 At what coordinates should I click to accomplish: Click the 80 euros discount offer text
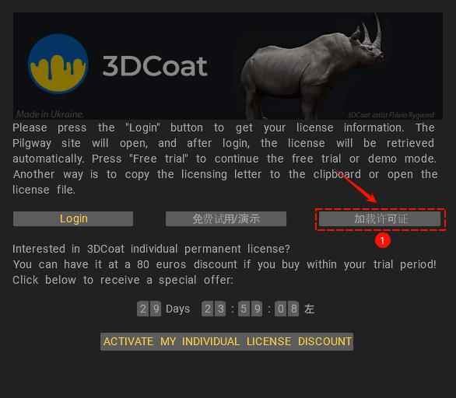[225, 264]
